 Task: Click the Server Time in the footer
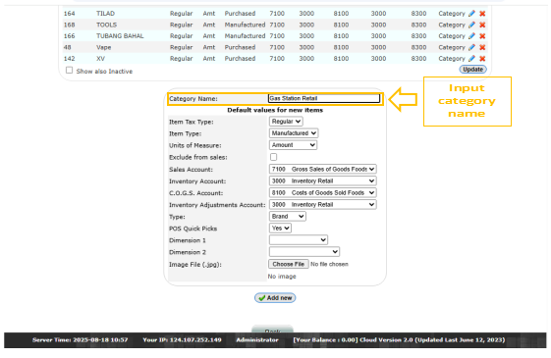point(81,339)
